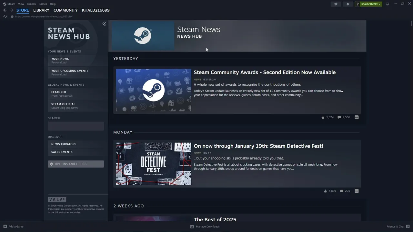Click the Friends & Chat label
This screenshot has height=232, width=413.
click(396, 227)
